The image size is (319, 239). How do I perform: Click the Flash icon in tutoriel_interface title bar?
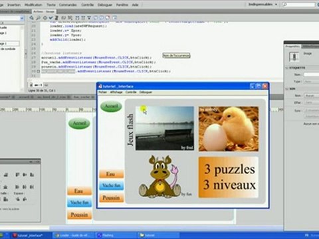click(100, 86)
